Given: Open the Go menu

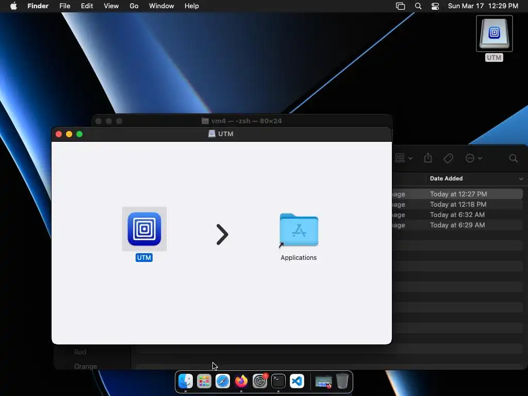Looking at the screenshot, I should [134, 6].
